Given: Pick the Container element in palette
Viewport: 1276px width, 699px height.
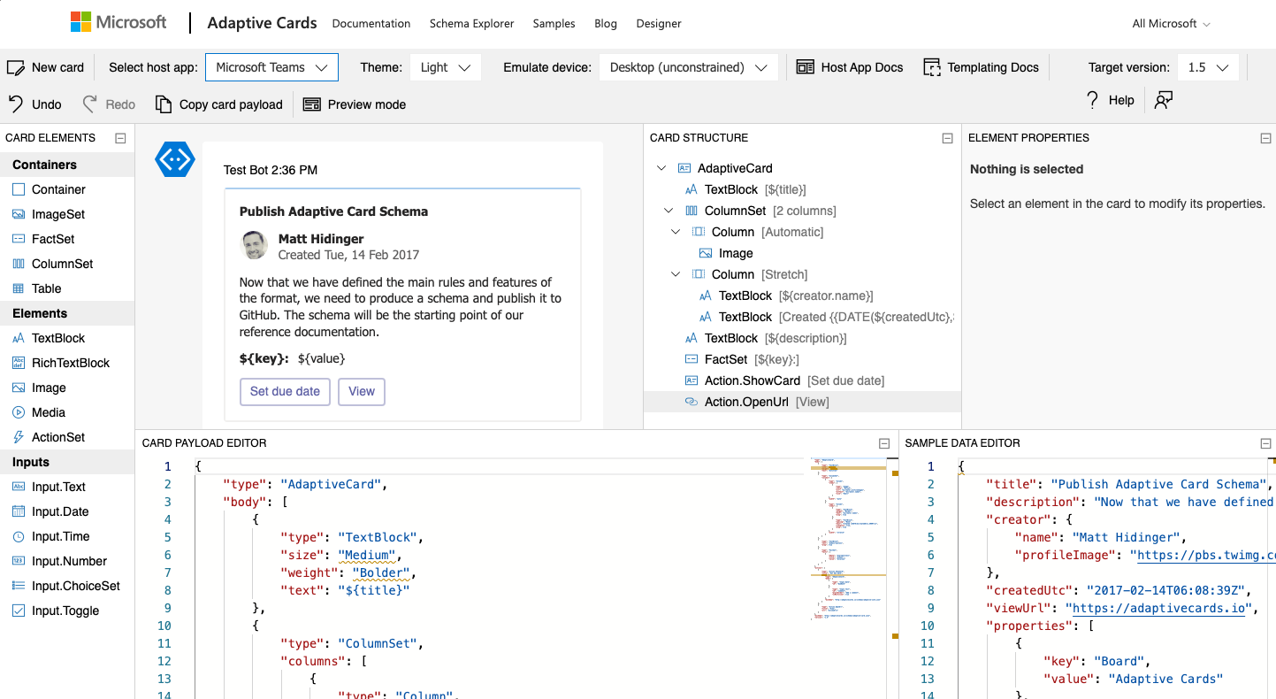Looking at the screenshot, I should [x=67, y=189].
